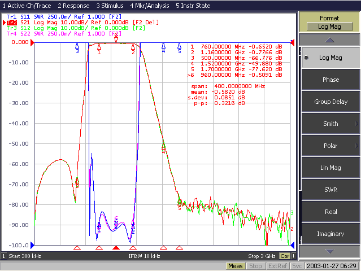Viewport: 361px width, 271px height.
Task: Click the red reference level arrow at 0.000
Action: 32,42
